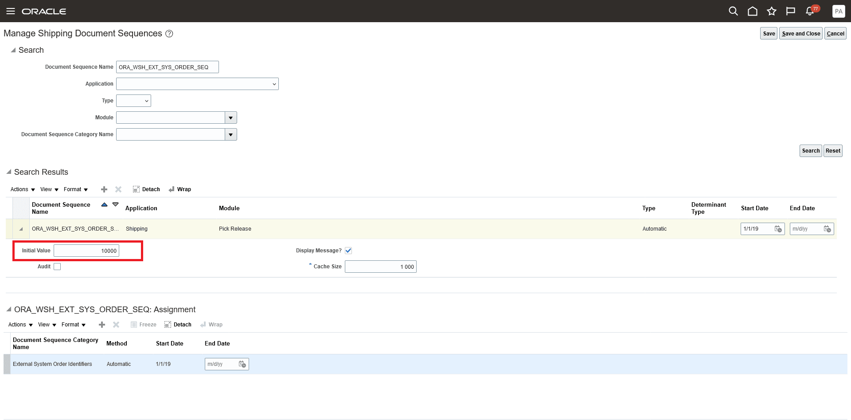Open Format menu in Assignment section
The width and height of the screenshot is (851, 420).
pos(74,325)
